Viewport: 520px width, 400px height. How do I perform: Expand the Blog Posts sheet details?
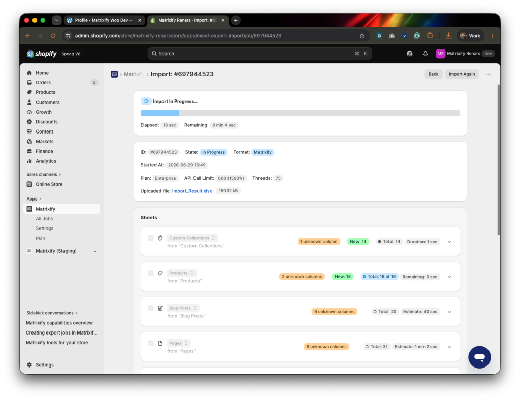[x=450, y=312]
